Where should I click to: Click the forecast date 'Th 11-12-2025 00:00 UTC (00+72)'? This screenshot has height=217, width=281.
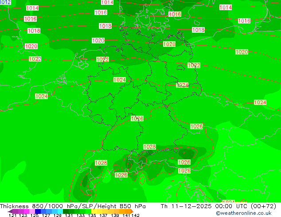(219, 206)
